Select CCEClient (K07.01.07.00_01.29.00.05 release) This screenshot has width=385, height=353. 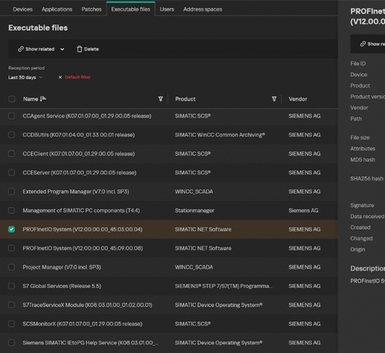point(78,154)
